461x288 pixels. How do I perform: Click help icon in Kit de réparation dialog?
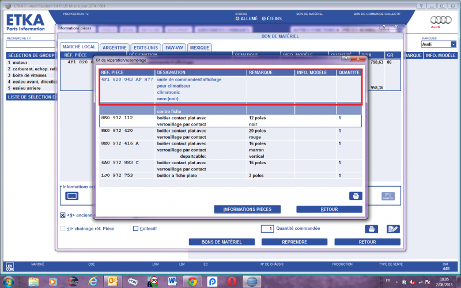346,59
